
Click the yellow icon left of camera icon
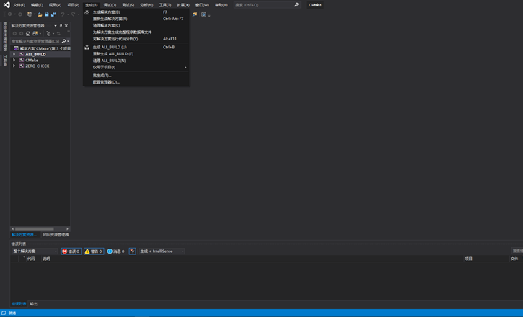tap(195, 14)
